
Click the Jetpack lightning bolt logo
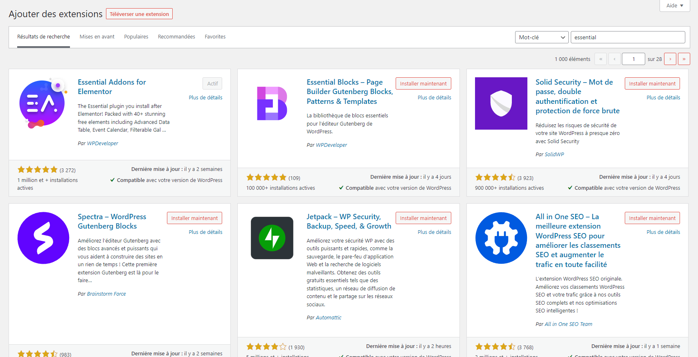[272, 238]
